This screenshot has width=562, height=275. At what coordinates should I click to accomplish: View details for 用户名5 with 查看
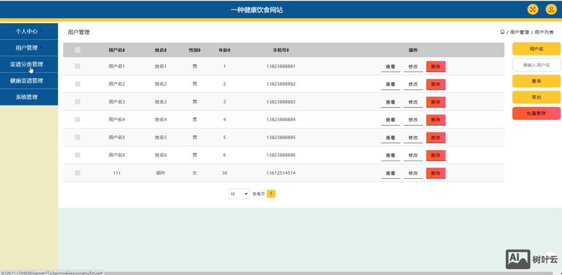tap(390, 137)
